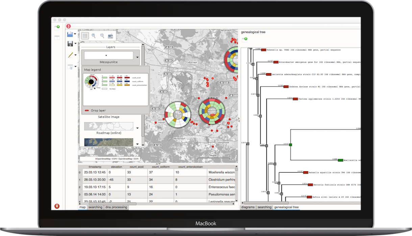Viewport: 412px width, 236px height.
Task: Click the floppy disk save icon
Action: (x=70, y=43)
